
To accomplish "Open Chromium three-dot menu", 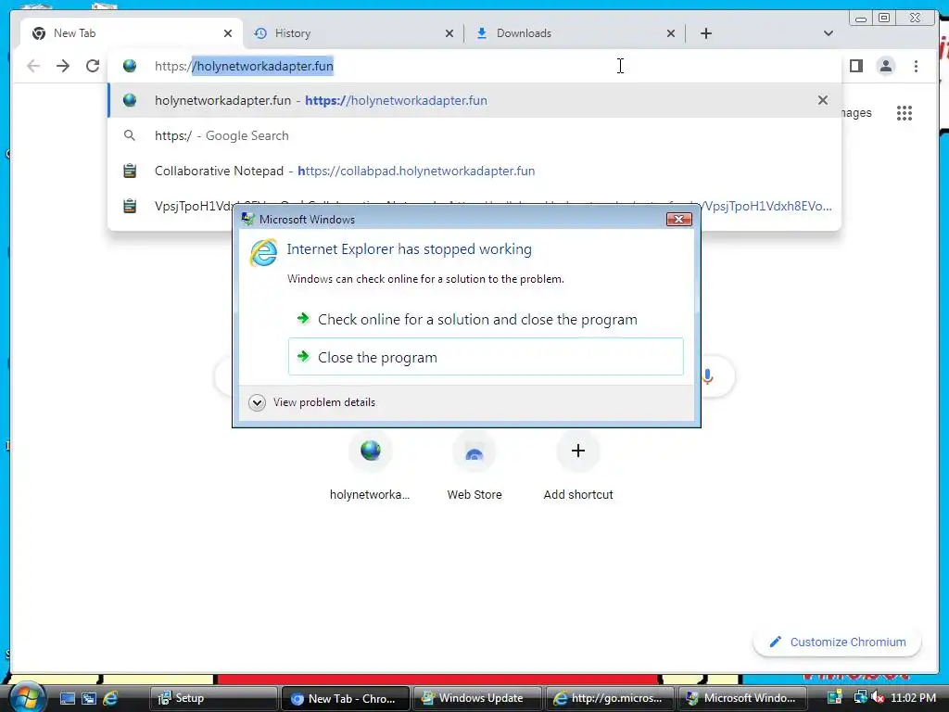I will click(916, 66).
